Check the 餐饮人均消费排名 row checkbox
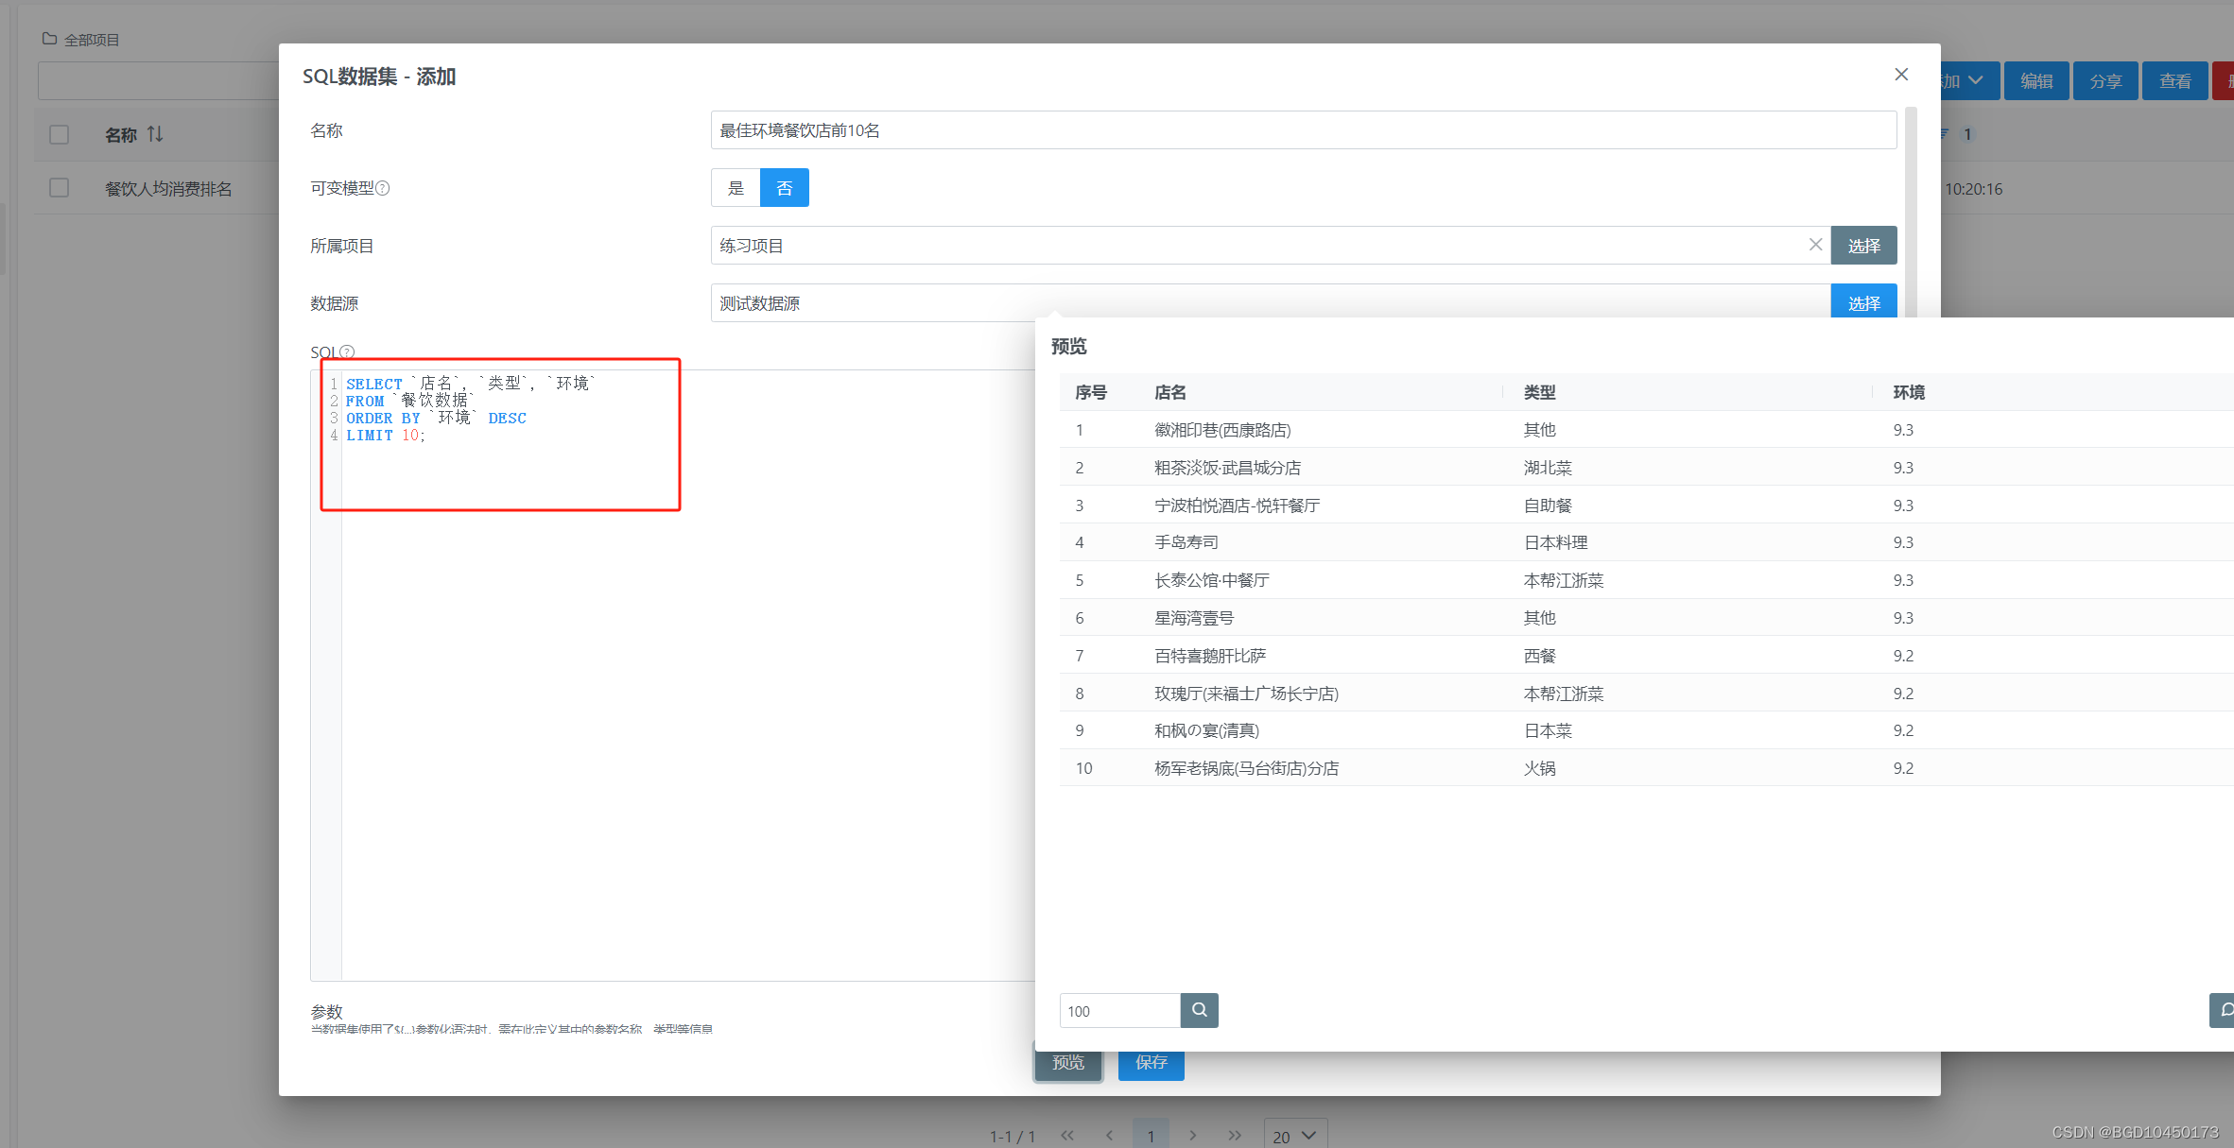 pyautogui.click(x=59, y=187)
